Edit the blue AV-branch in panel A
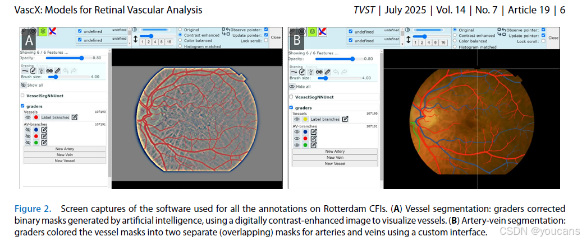The height and width of the screenshot is (241, 582). 44,130
